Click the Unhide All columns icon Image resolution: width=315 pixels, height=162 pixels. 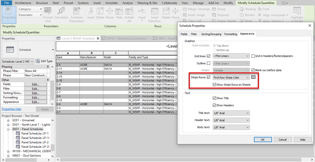click(129, 11)
